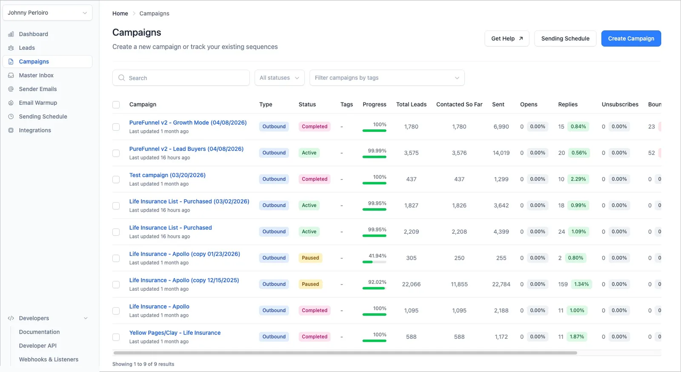Image resolution: width=681 pixels, height=372 pixels.
Task: Click the magnifier icon in the search box
Action: pos(122,78)
